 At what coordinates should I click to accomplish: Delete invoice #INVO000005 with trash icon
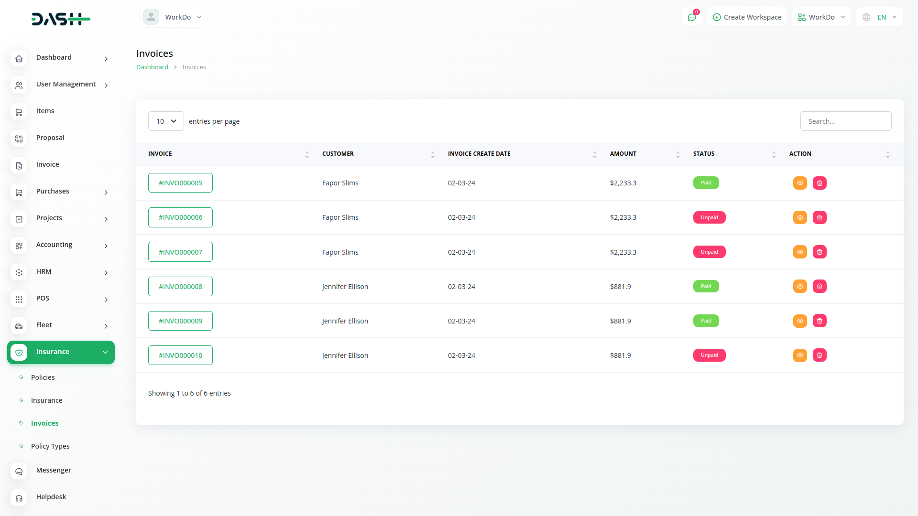point(820,183)
